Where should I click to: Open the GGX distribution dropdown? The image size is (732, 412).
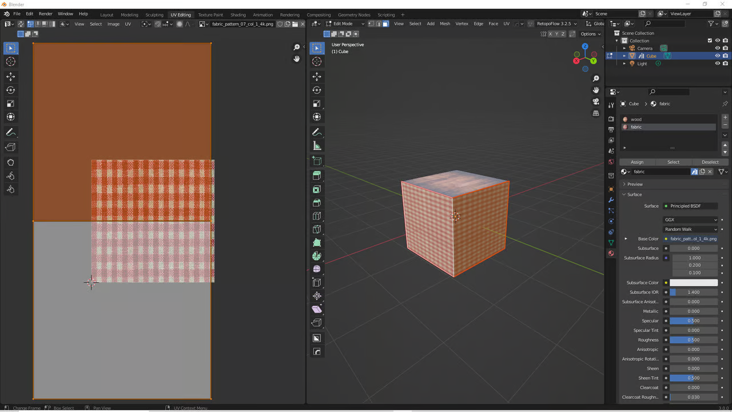[690, 220]
